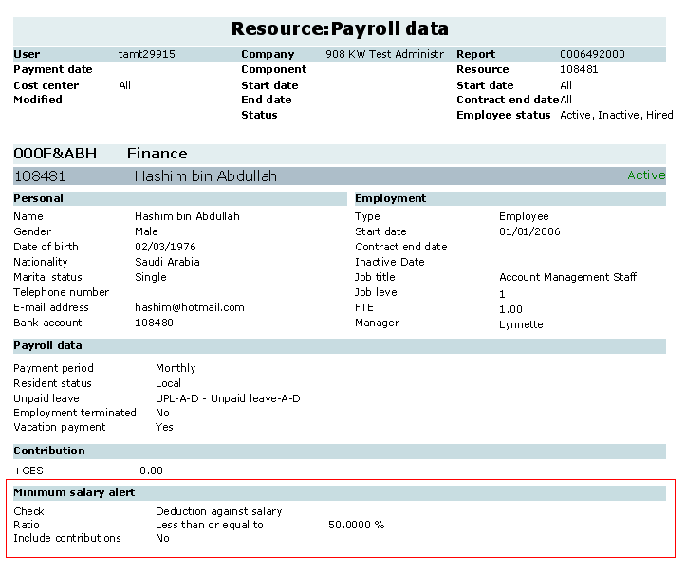Click the "Payment date" header label
The height and width of the screenshot is (572, 685).
tap(53, 69)
